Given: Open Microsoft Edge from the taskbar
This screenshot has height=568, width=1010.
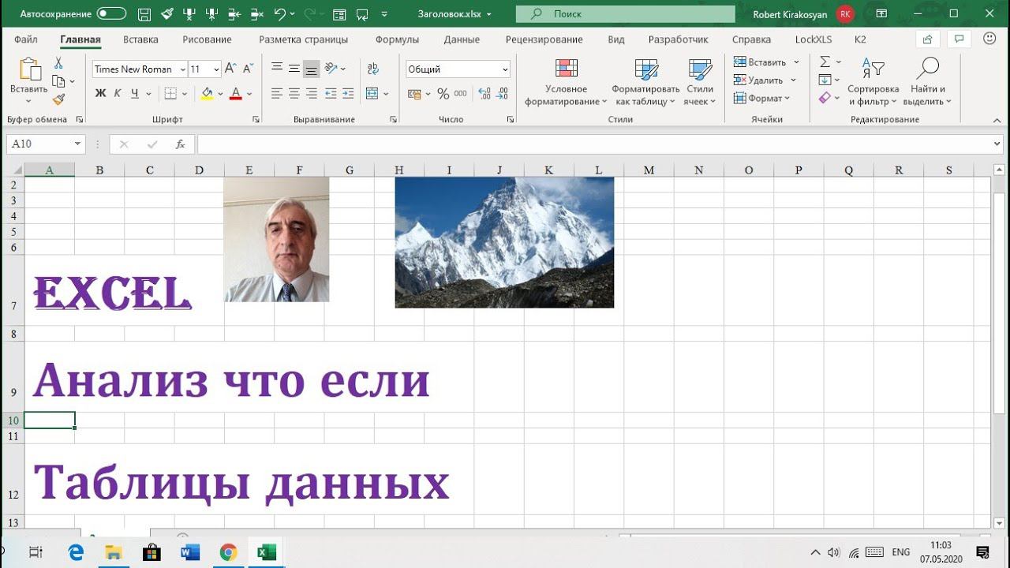Looking at the screenshot, I should [76, 552].
